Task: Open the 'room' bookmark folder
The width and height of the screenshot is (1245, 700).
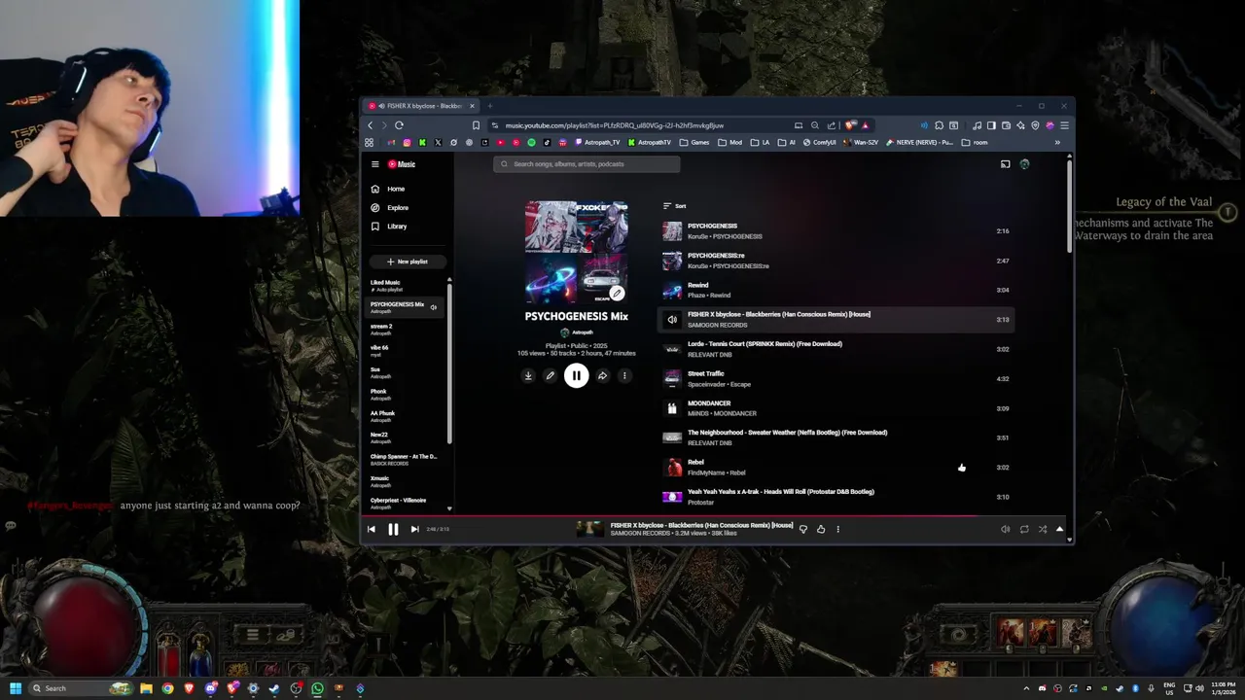Action: (975, 143)
